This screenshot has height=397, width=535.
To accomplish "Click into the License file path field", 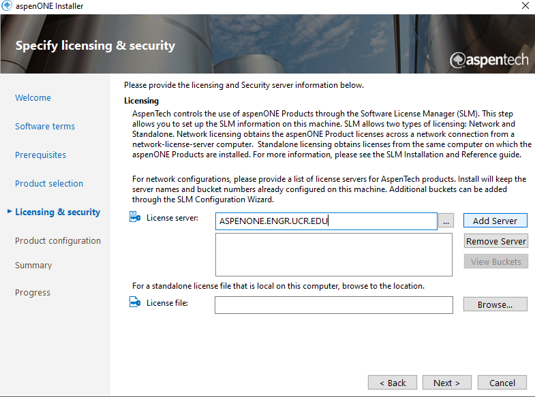I will point(333,305).
